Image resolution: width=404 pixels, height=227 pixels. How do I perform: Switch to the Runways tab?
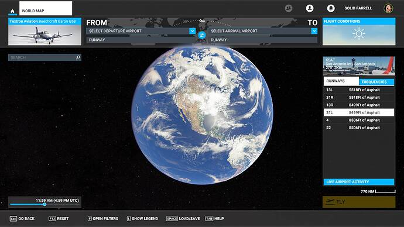tap(341, 81)
